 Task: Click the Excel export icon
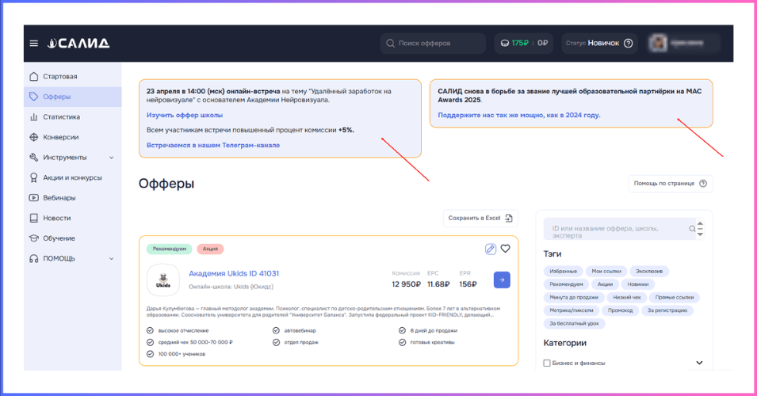(509, 218)
